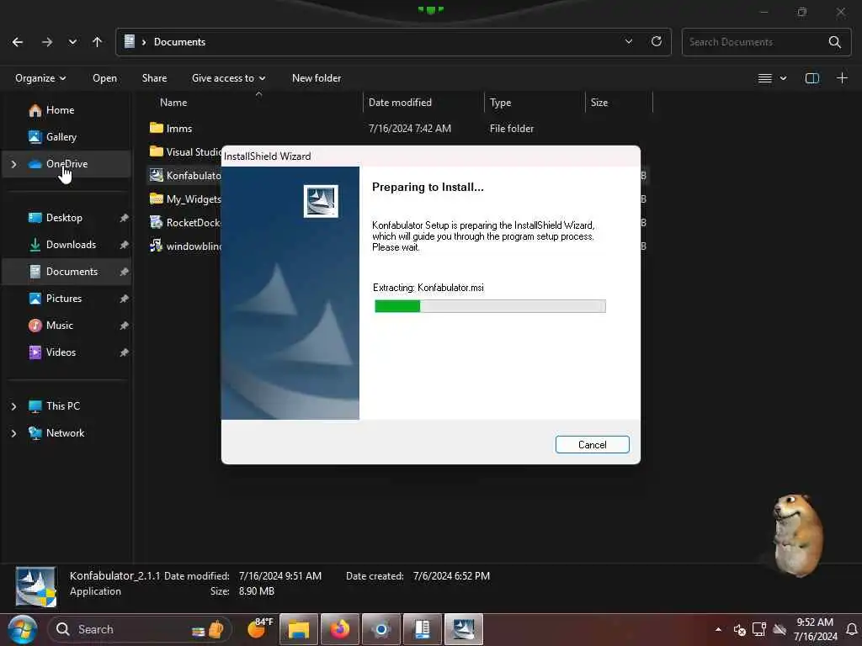The image size is (862, 646).
Task: Expand the OneDrive tree node
Action: (x=13, y=164)
